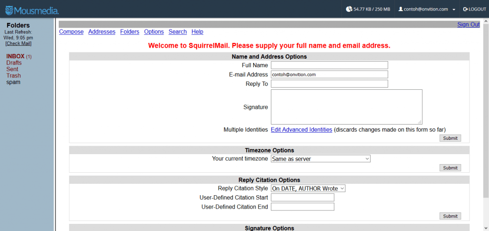Click the Check Mail link

tap(19, 43)
